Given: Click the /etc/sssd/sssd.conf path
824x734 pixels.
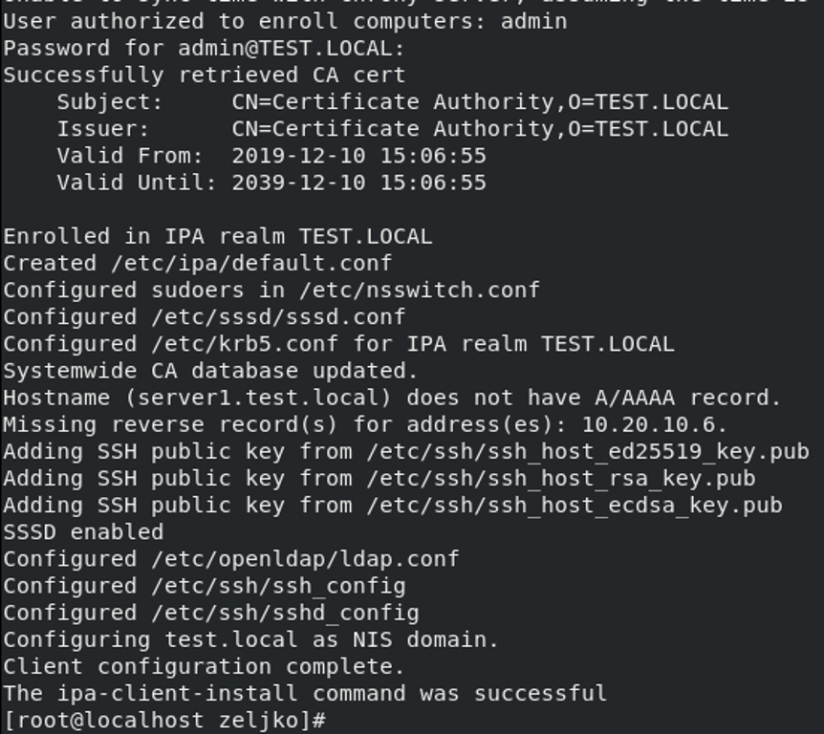Looking at the screenshot, I should coord(278,316).
